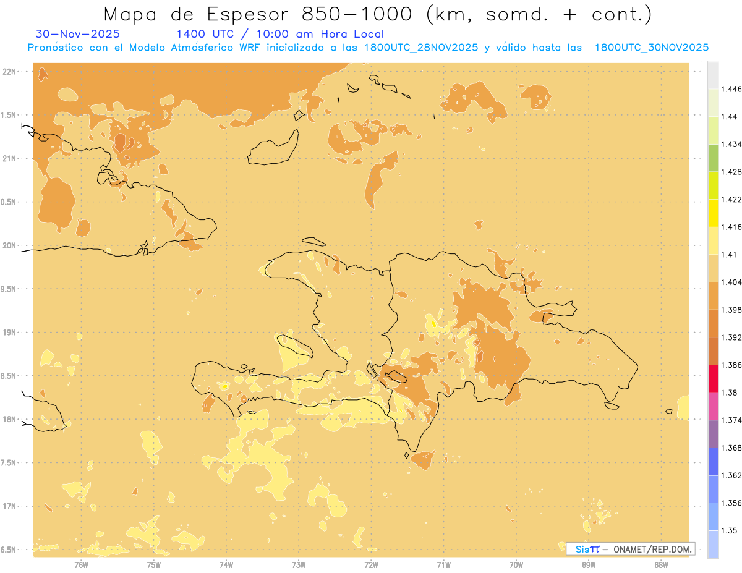Select the pink 1.374–1.38 colorbar swatch
Screen dimensions: 742x573
[x=713, y=406]
